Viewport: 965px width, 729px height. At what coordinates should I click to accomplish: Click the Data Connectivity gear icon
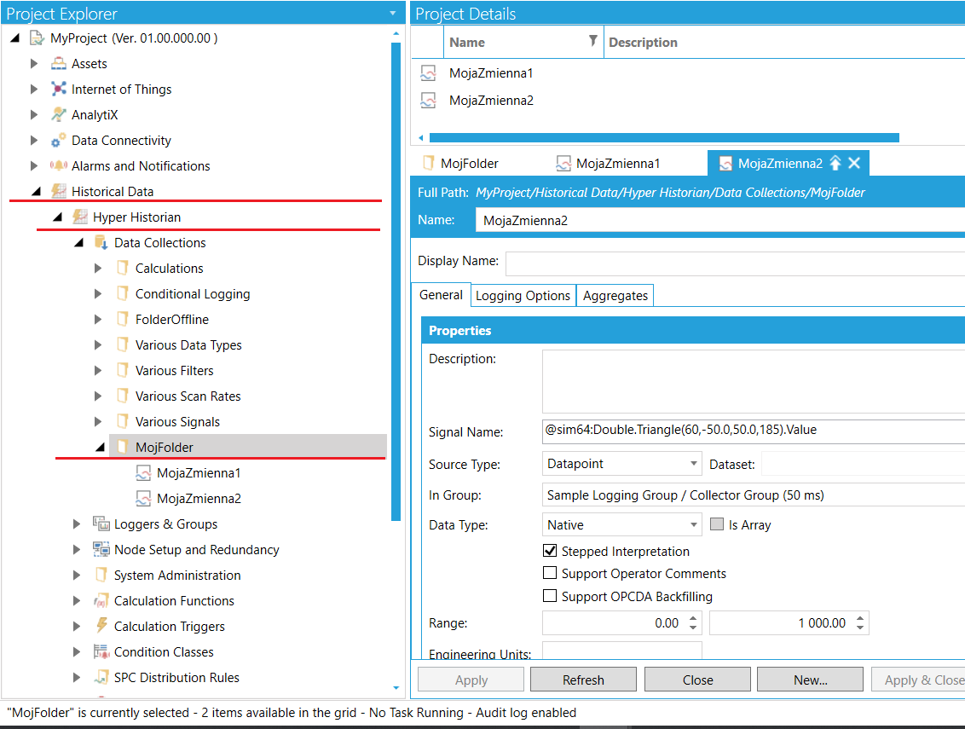click(58, 141)
